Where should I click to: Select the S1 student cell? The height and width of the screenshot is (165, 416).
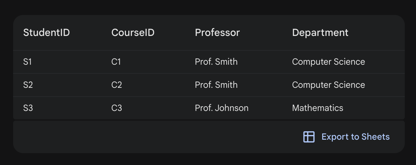point(27,62)
